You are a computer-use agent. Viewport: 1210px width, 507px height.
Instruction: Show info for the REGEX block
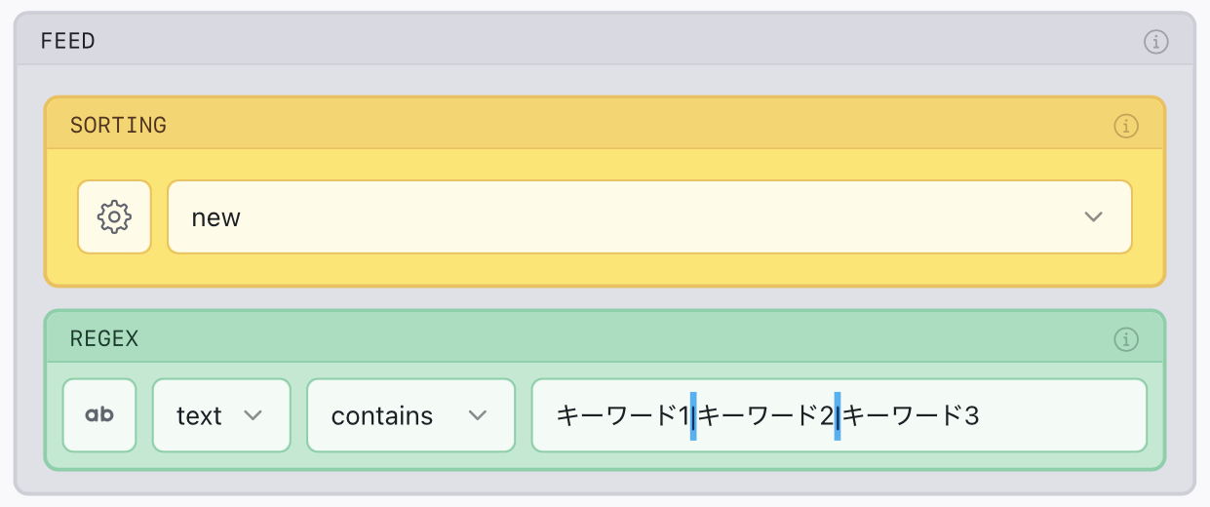1126,339
